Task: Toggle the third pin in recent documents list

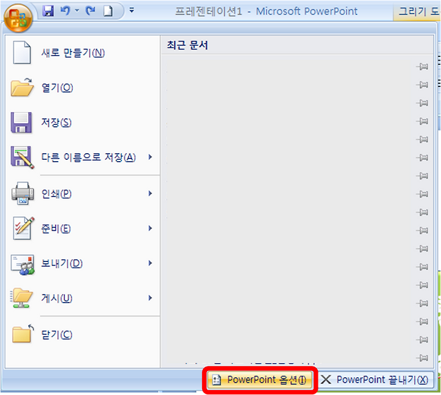Action: pos(422,103)
